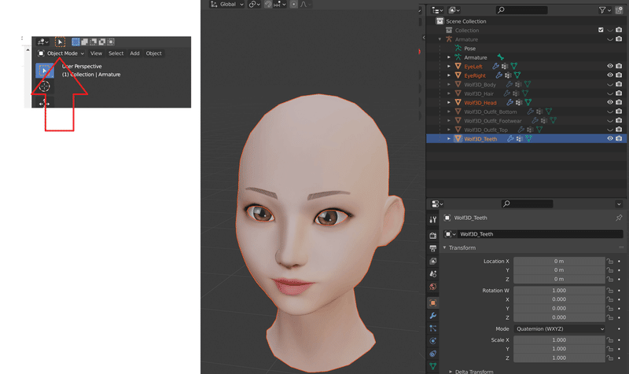
Task: Toggle the Collection exclude checkbox
Action: tap(601, 30)
